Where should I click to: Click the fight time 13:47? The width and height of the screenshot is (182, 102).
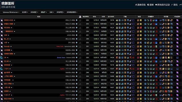[x=112, y=69]
